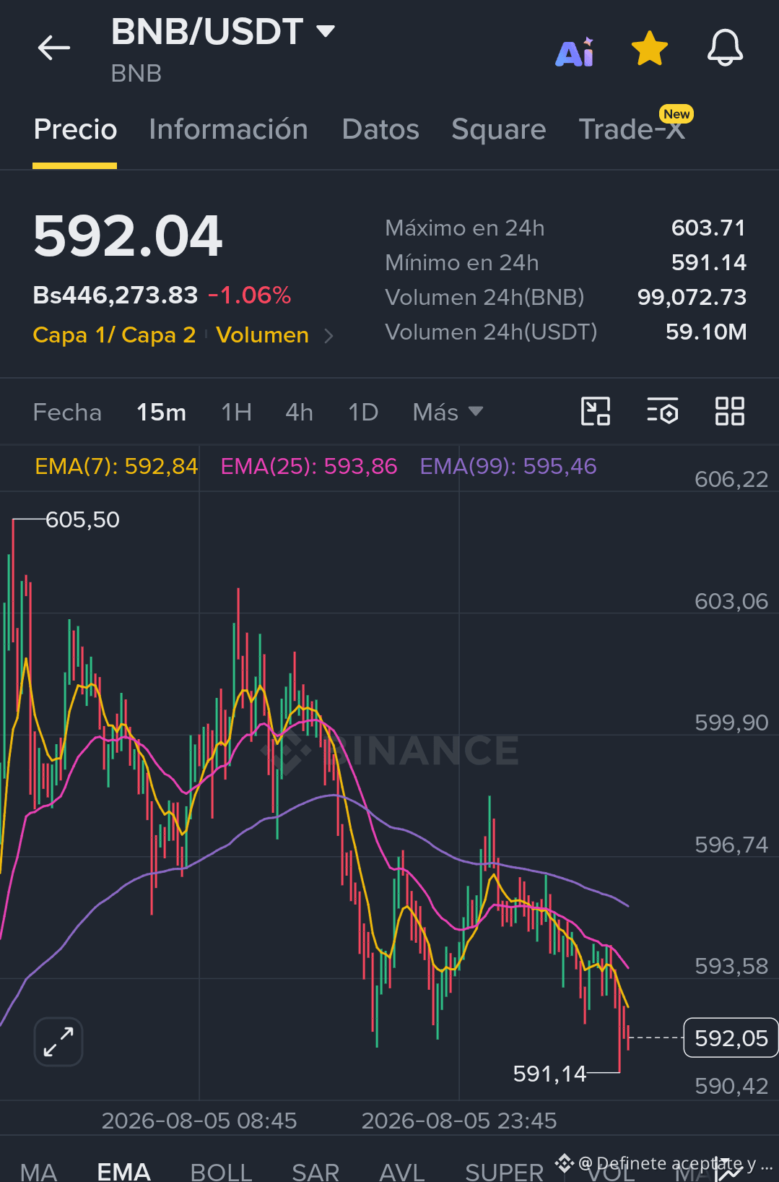
Task: Expand the Más intervals dropdown
Action: click(448, 413)
